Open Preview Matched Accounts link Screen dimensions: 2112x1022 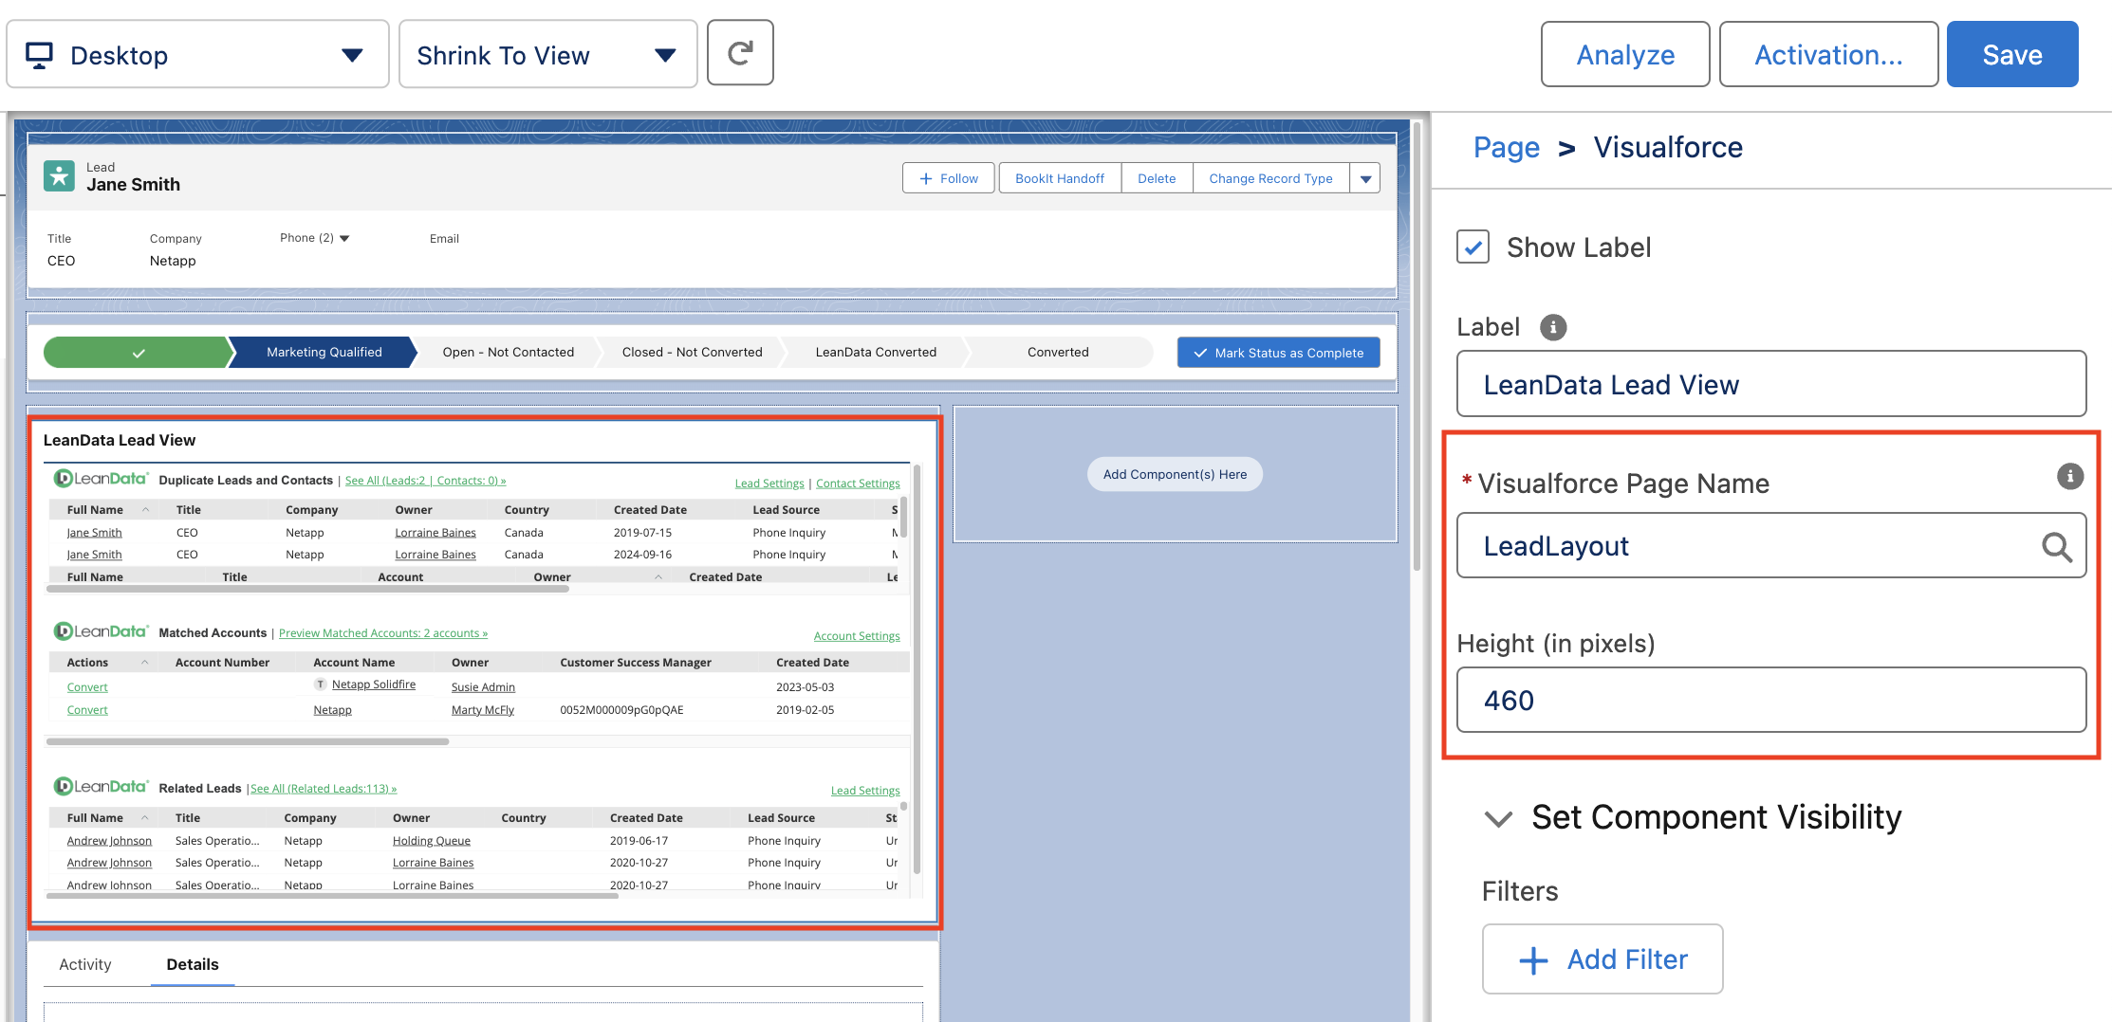(x=383, y=633)
